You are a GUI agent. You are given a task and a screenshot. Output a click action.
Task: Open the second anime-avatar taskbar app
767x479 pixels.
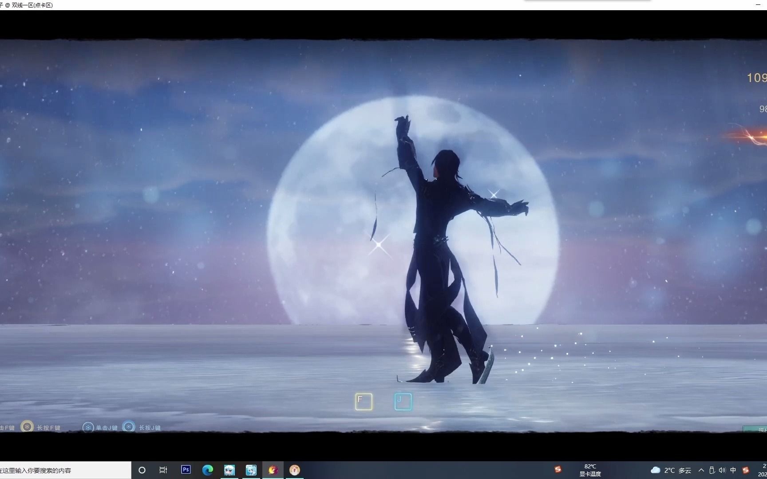(251, 470)
